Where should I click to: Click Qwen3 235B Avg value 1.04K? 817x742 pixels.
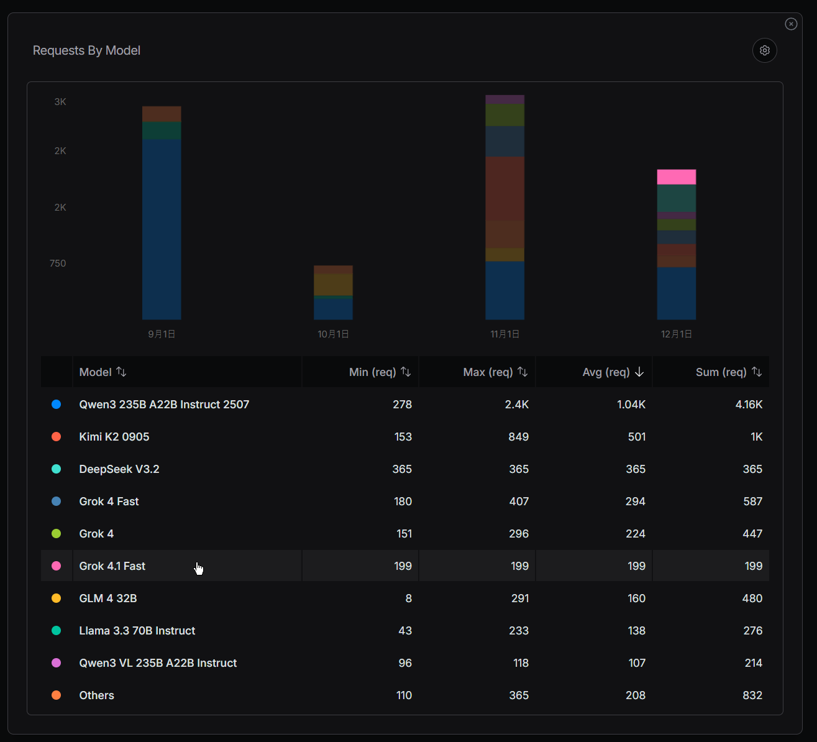(x=631, y=404)
